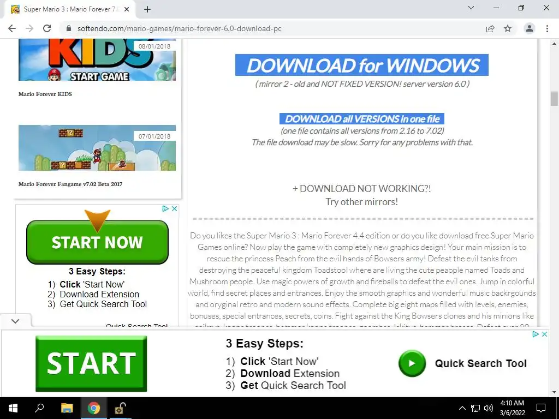Click the green play icon in bottom ad
Viewport: 559px width, 419px height.
(x=412, y=363)
